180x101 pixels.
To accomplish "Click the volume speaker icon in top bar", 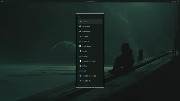I will 175,1.
